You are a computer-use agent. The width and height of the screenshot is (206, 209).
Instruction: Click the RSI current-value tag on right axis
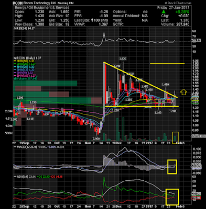tap(197, 40)
